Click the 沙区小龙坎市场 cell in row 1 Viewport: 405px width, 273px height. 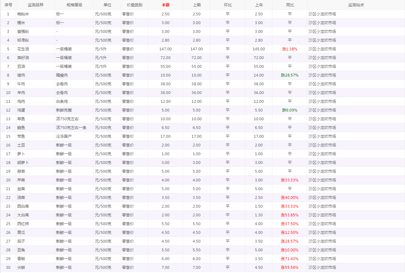coord(320,14)
